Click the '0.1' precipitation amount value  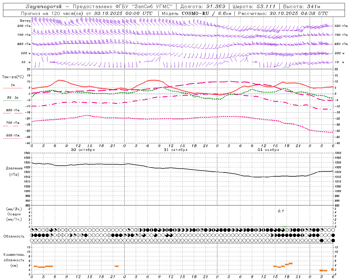pos(281,211)
